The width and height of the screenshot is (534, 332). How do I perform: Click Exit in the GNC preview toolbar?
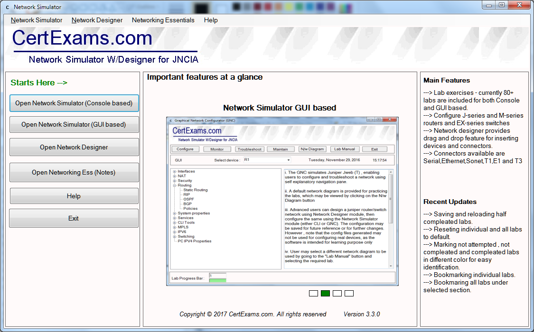(373, 148)
